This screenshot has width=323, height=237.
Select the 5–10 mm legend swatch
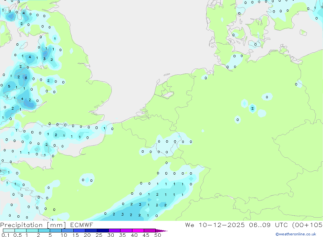point(56,231)
